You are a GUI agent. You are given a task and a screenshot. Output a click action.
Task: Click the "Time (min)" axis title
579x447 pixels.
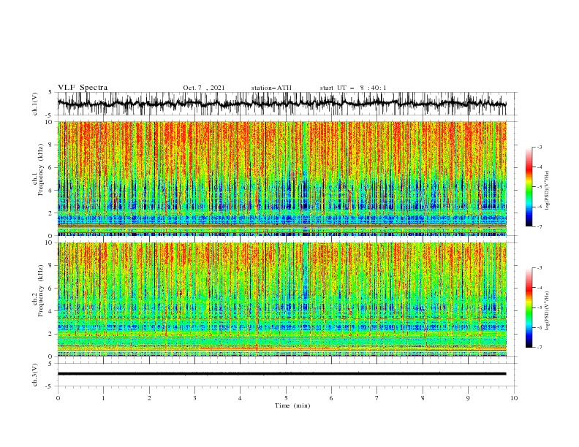click(x=292, y=405)
